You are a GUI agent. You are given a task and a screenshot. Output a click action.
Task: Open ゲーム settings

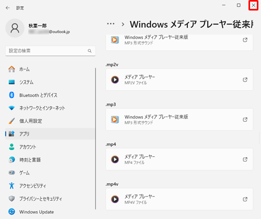50,172
